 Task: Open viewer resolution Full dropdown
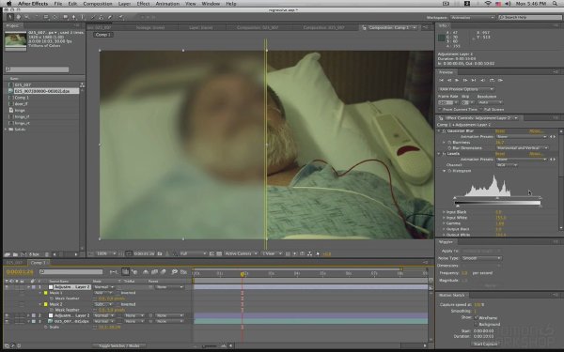coord(193,253)
